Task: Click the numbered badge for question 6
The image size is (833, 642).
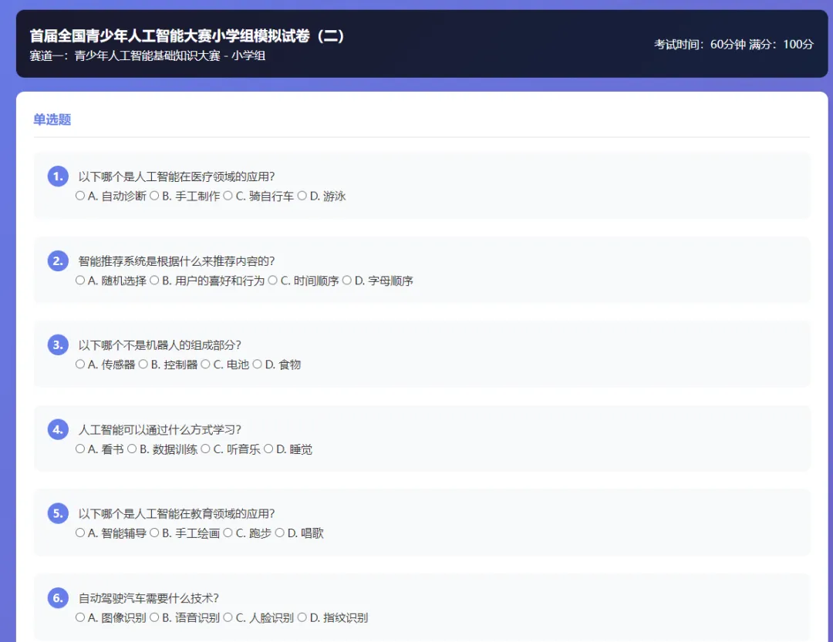Action: [x=57, y=597]
